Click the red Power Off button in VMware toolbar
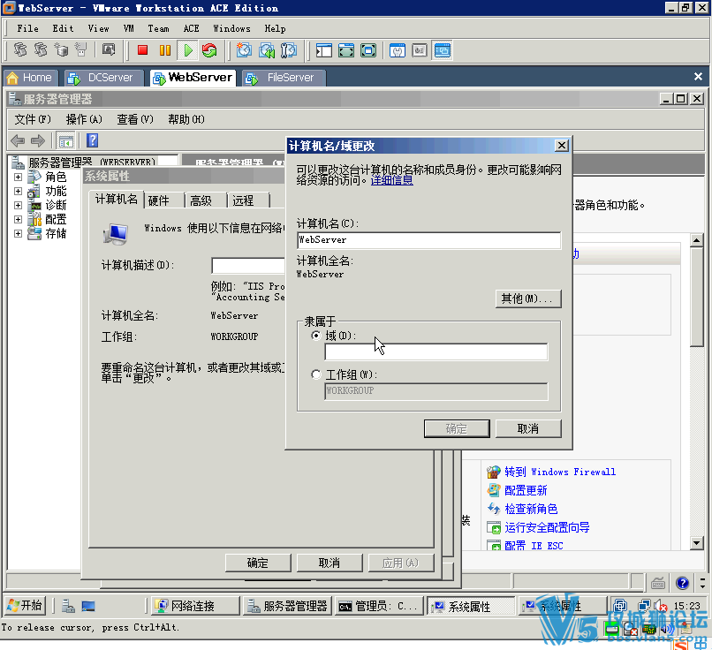Viewport: 712px width, 650px height. click(x=142, y=50)
